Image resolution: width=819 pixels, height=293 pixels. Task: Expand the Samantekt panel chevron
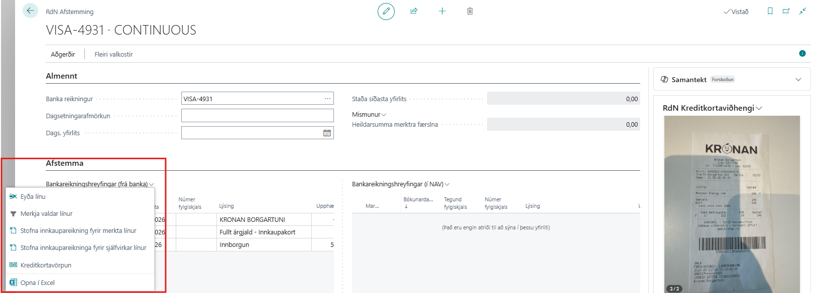[x=798, y=80]
